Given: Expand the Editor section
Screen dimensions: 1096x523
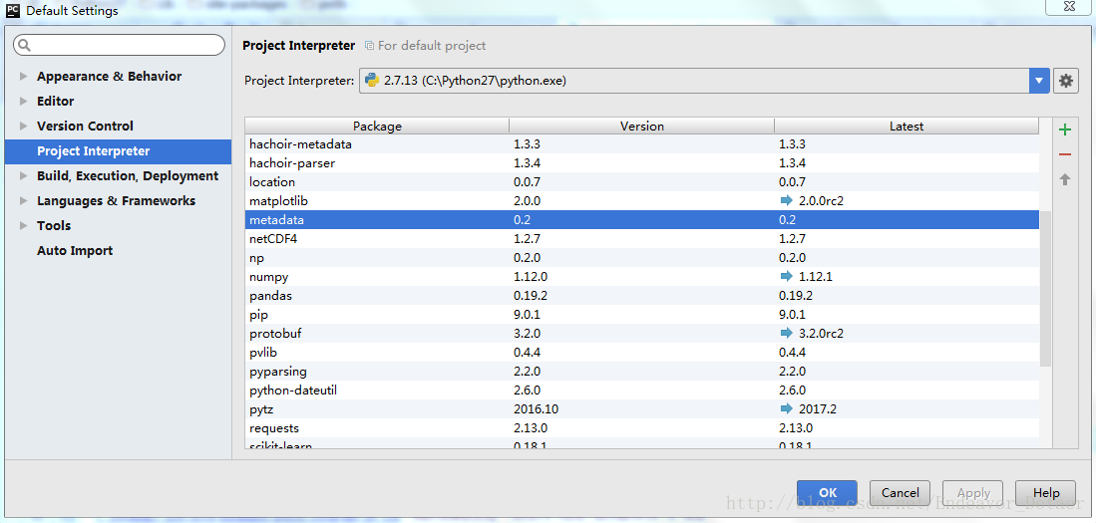Looking at the screenshot, I should click(24, 102).
